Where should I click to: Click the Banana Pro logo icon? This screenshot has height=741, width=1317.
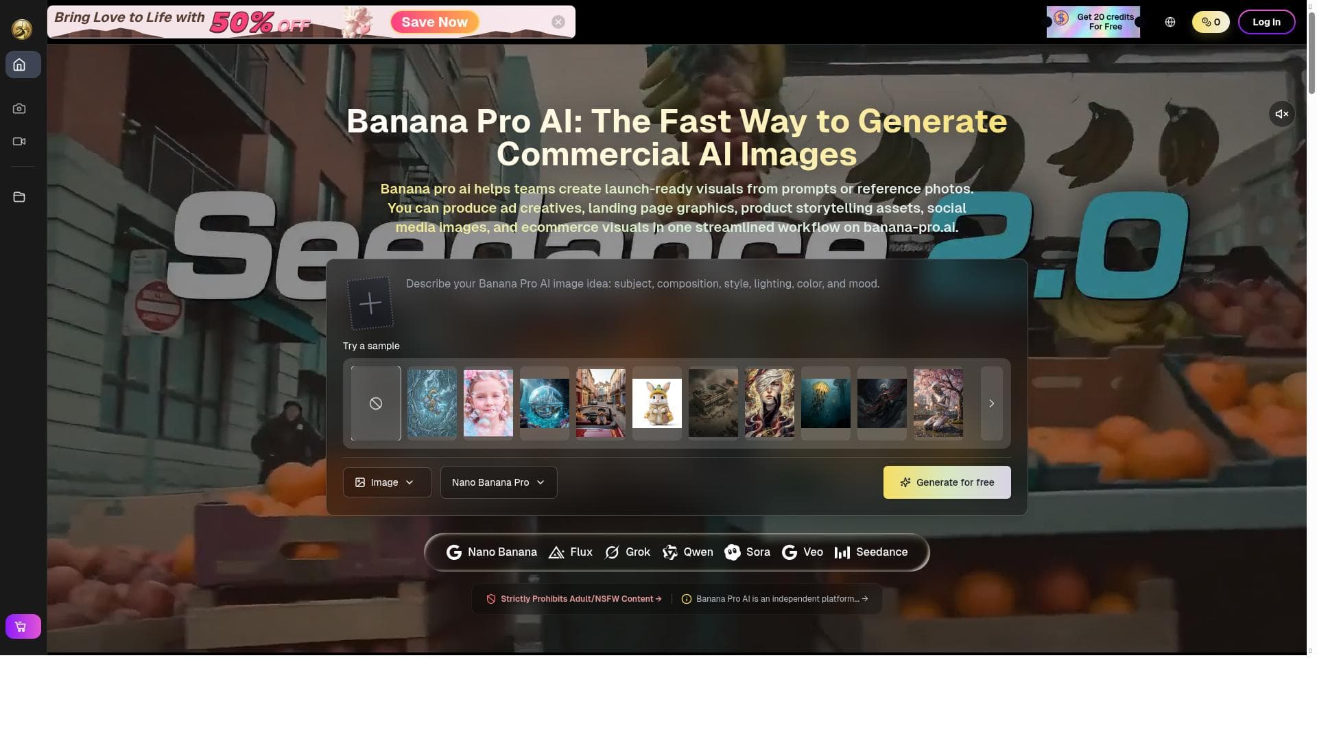(22, 29)
